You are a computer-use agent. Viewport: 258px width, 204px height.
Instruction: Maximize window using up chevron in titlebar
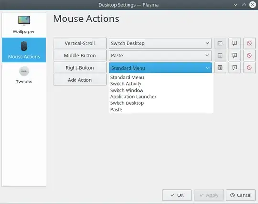[x=244, y=5]
